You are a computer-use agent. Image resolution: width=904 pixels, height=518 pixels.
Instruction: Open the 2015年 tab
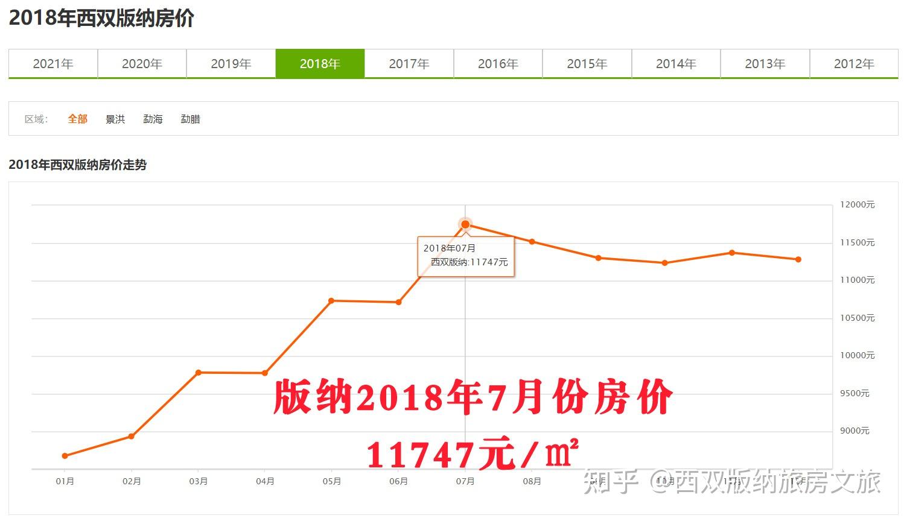tap(587, 63)
